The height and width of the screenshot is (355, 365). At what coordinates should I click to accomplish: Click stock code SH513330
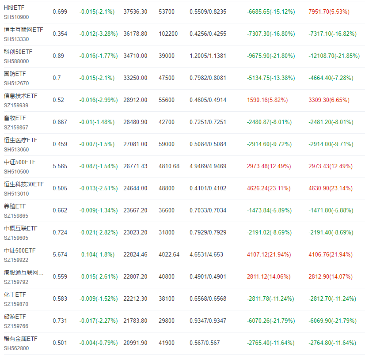click(16, 39)
